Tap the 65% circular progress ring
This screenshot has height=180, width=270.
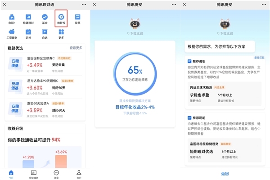click(135, 73)
